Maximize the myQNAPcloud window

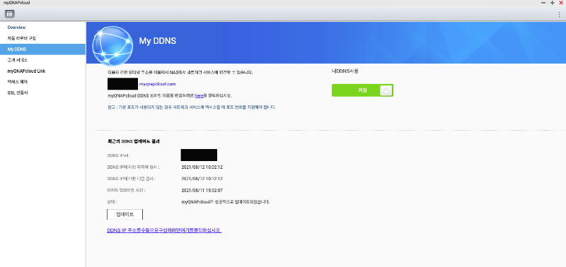[x=553, y=3]
